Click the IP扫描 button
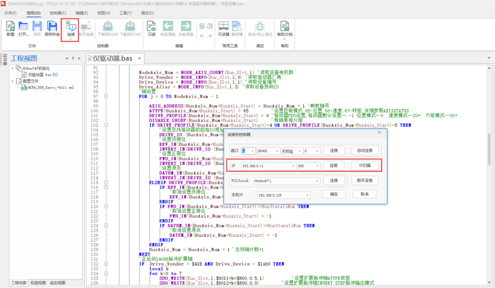Screen dimensions: 495x288 [365, 165]
